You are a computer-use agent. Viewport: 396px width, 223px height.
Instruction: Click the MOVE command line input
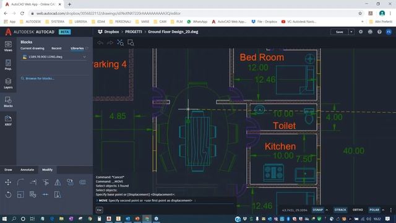165,201
